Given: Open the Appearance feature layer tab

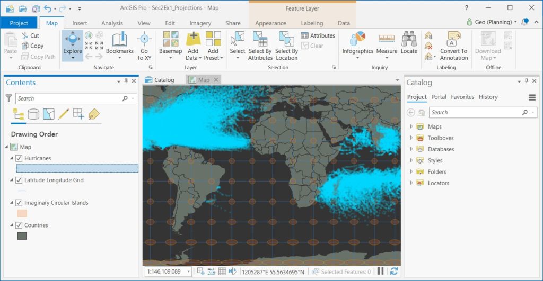Looking at the screenshot, I should point(270,23).
